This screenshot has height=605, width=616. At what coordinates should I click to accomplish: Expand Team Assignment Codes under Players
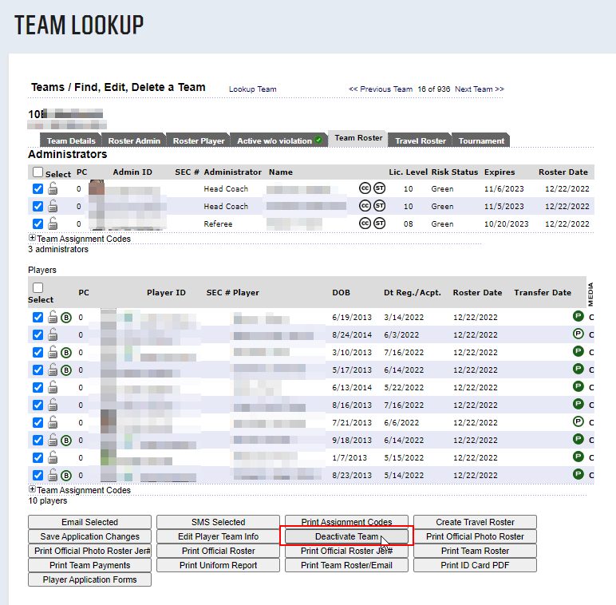click(x=32, y=490)
